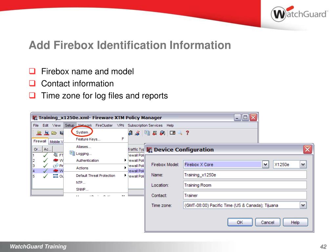Open the Help menu in menu bar
This screenshot has height=252, width=336.
(x=170, y=125)
